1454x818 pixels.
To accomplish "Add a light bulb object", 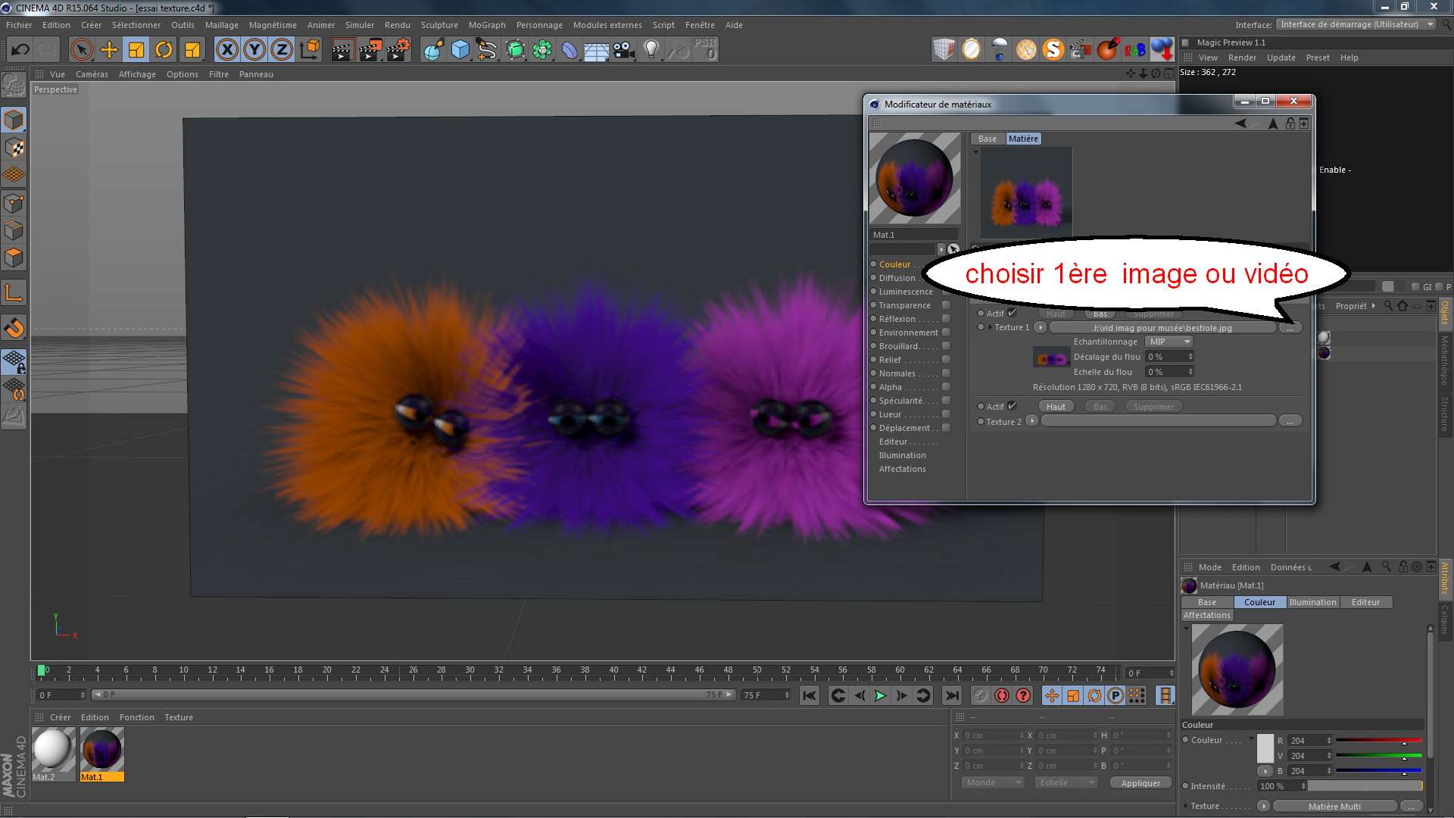I will (651, 50).
